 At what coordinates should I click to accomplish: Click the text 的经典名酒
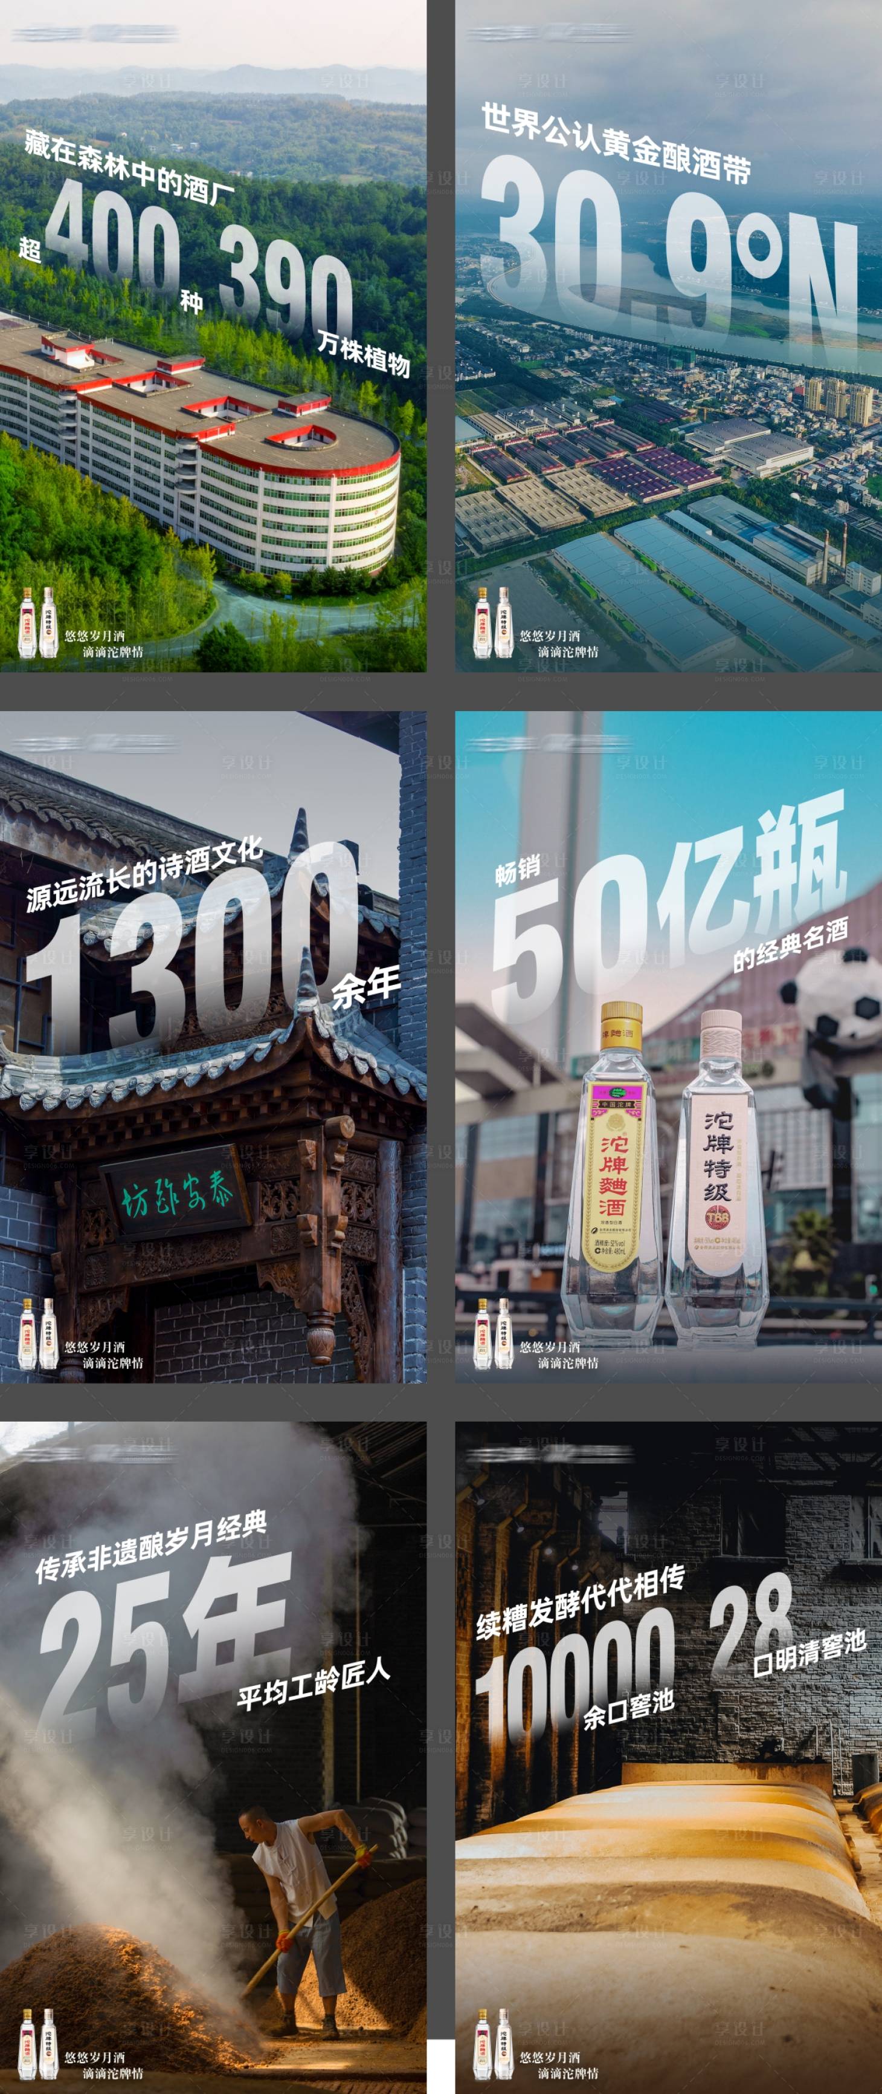pos(790,944)
